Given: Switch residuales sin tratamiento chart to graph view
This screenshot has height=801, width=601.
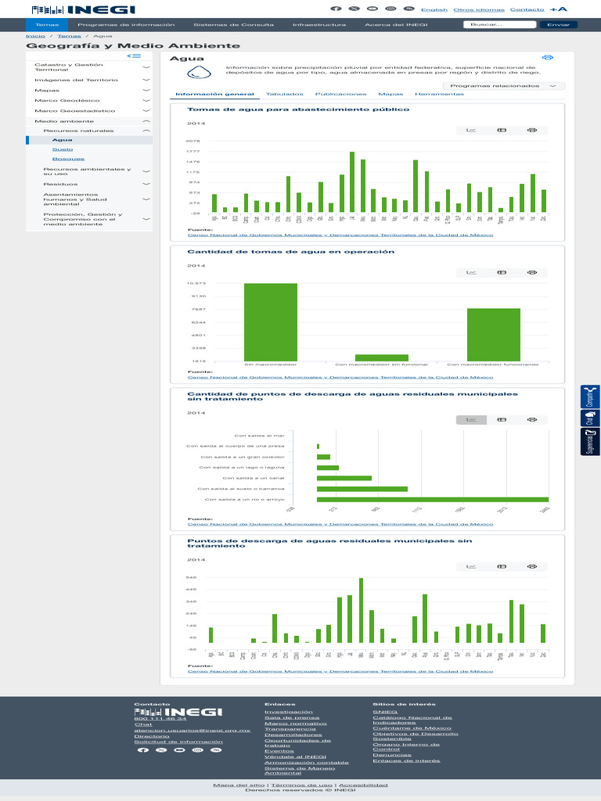Looking at the screenshot, I should pyautogui.click(x=471, y=419).
